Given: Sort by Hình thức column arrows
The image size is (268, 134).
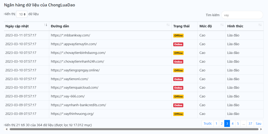Looking at the screenshot, I should pos(260,25).
